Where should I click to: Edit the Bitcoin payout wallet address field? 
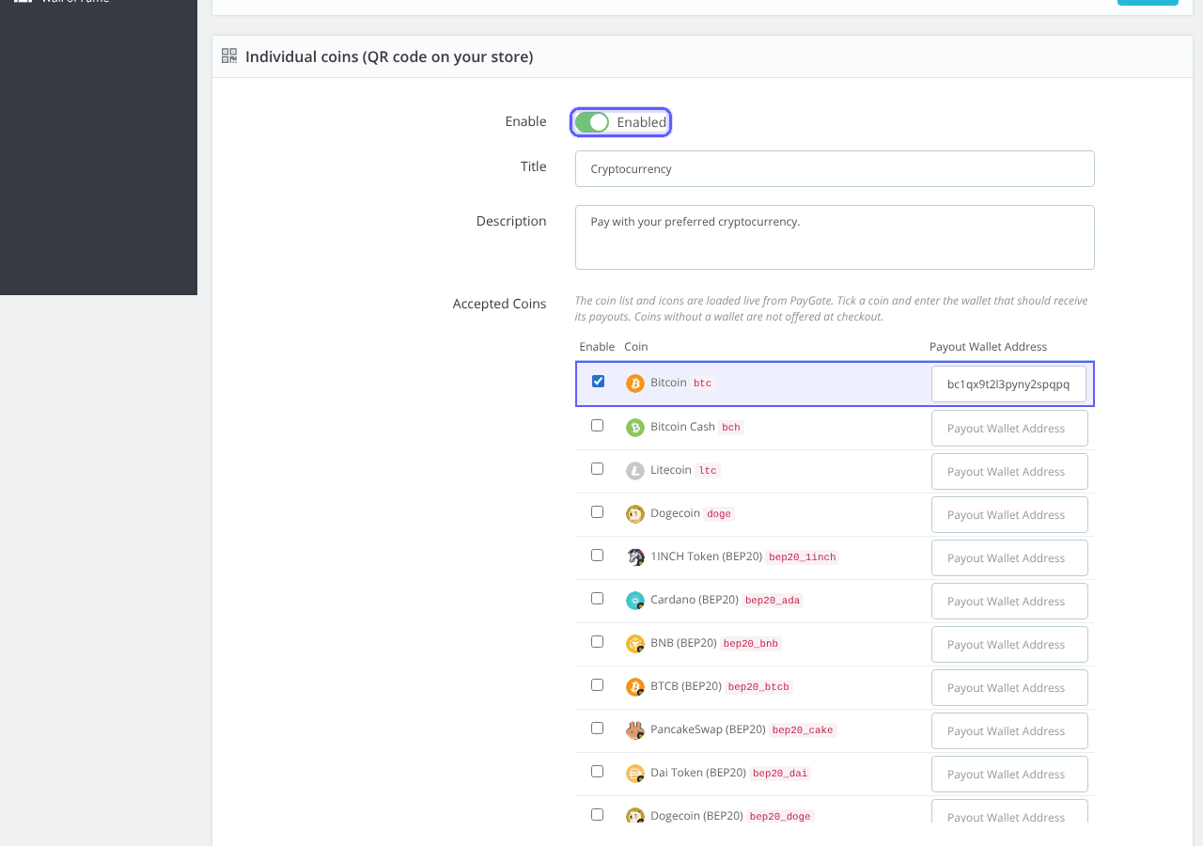click(1008, 384)
